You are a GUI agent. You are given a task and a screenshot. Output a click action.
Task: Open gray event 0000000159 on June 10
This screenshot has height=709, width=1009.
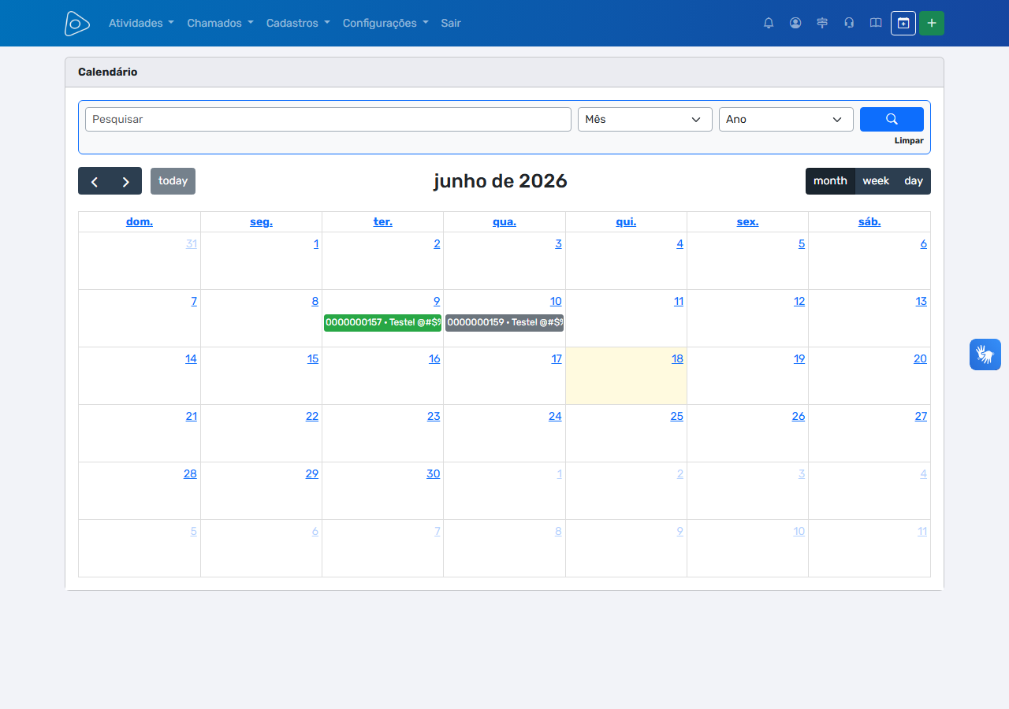504,322
